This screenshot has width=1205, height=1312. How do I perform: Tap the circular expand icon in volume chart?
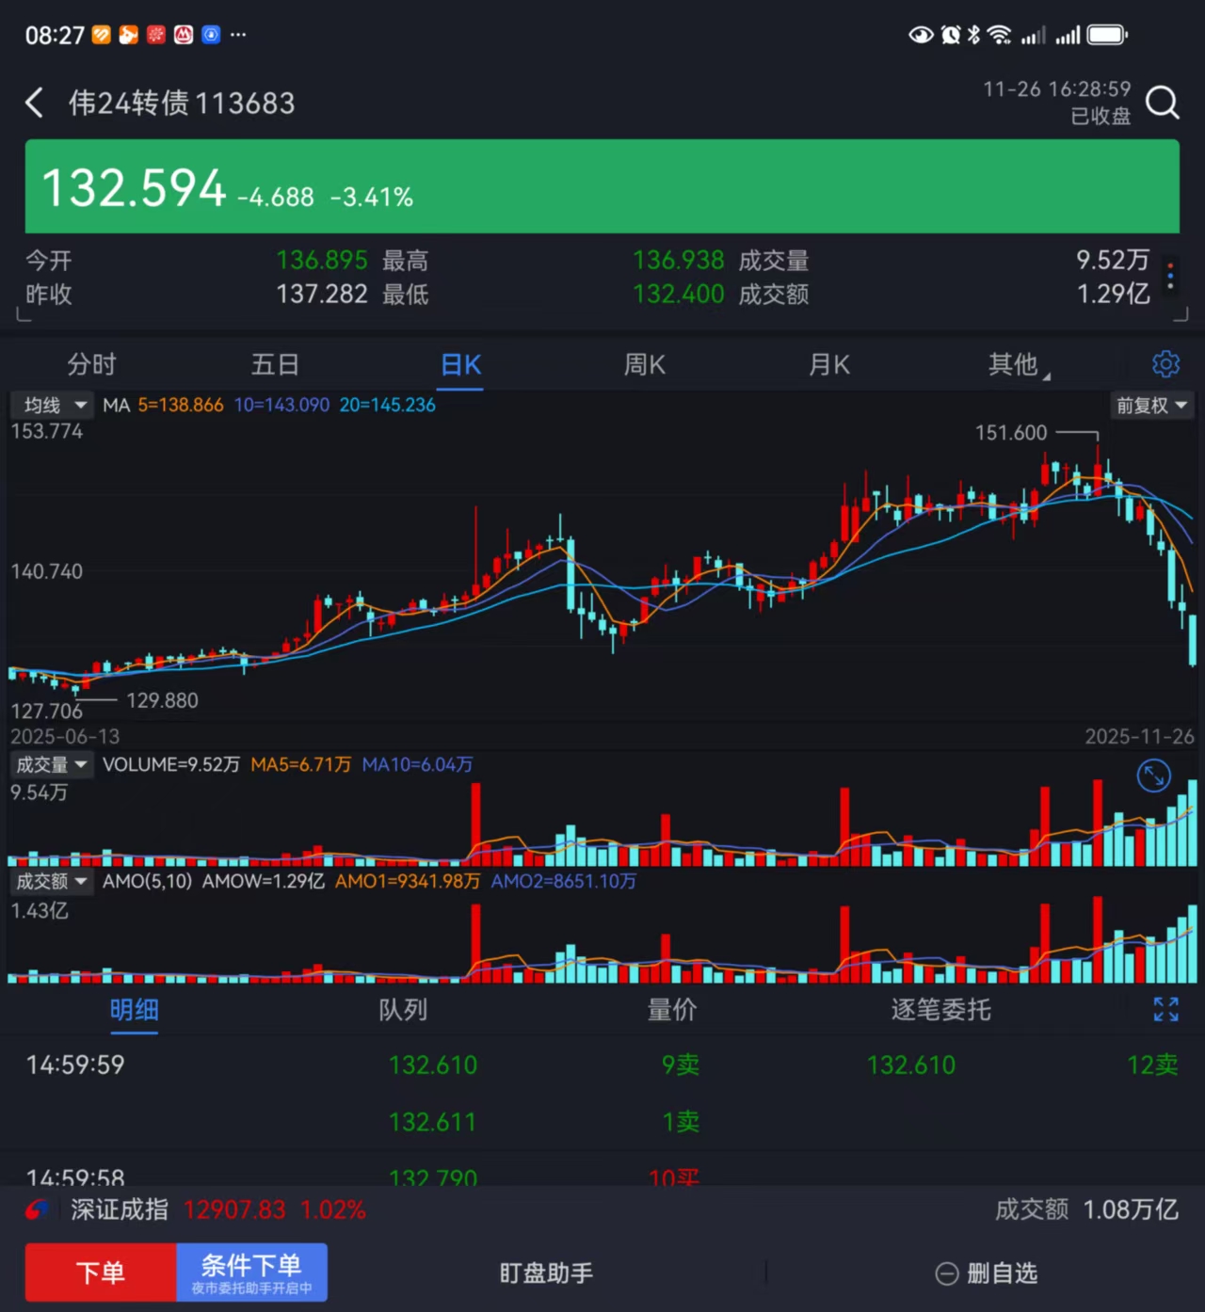(x=1153, y=776)
